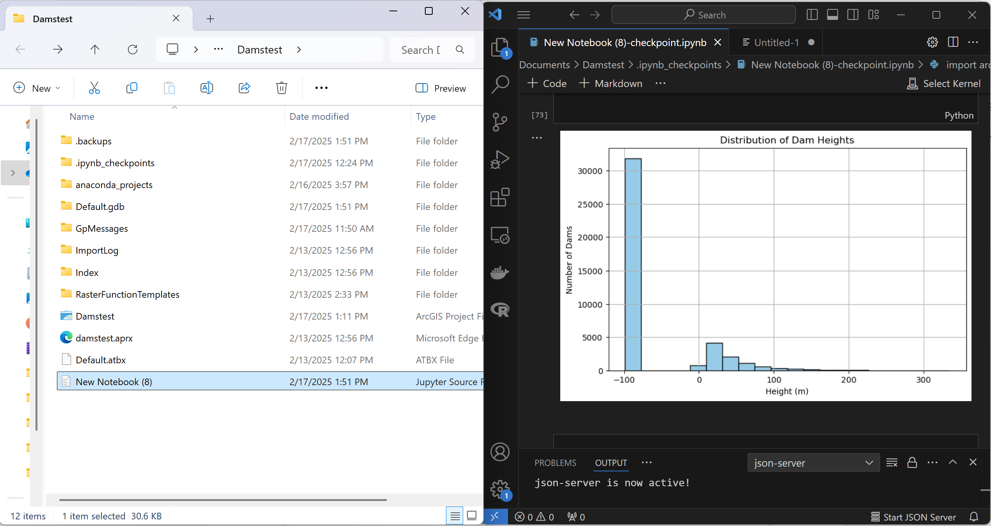Toggle the VS Code bottom panel layout
The image size is (991, 526).
(x=832, y=15)
